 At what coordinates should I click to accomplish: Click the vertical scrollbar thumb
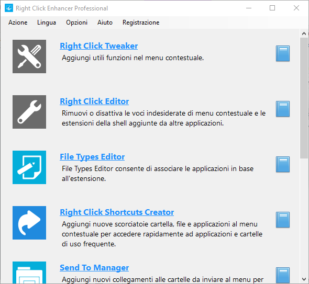(304, 98)
